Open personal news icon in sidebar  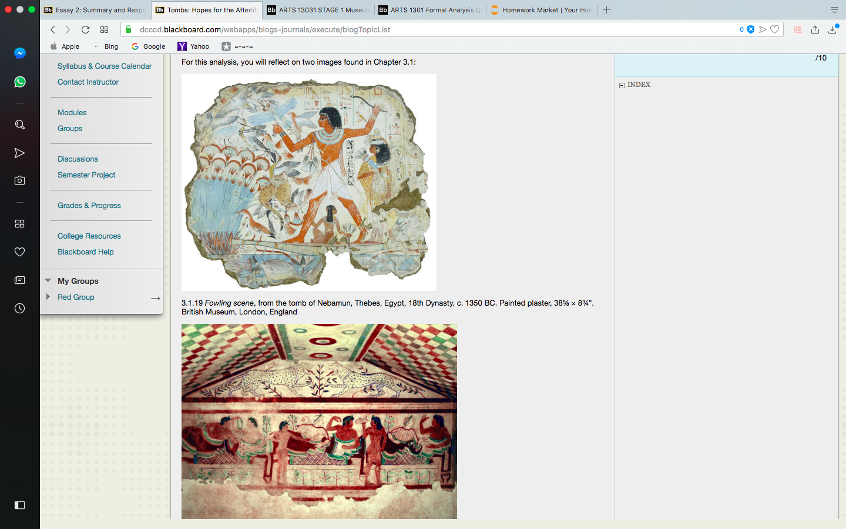point(19,280)
